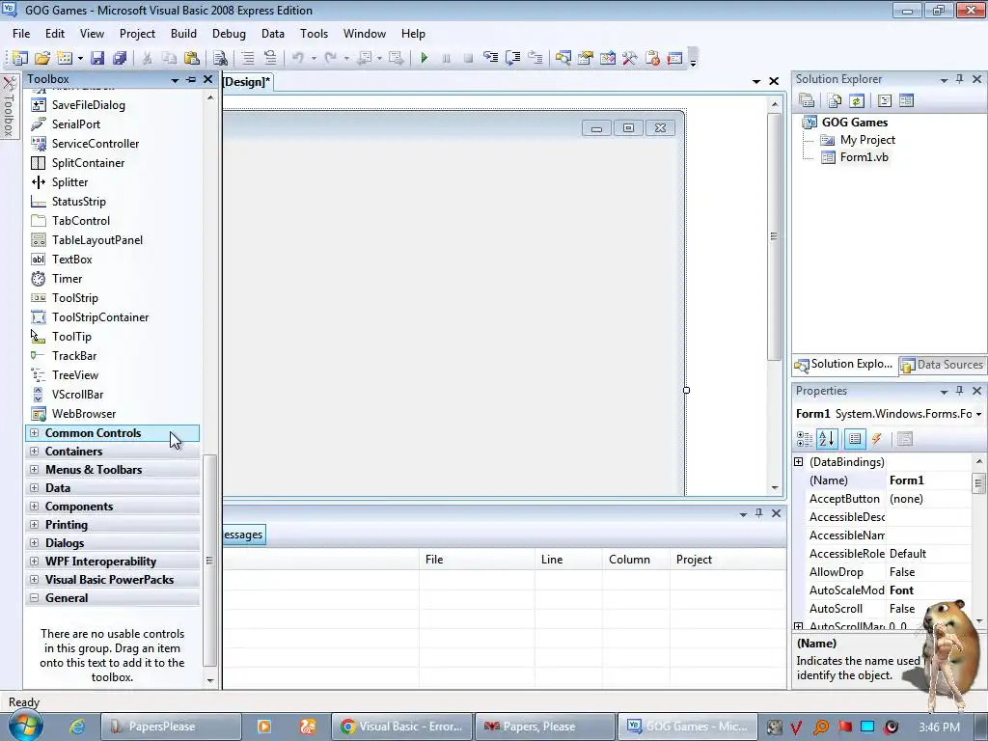Start debugging with the green play icon
This screenshot has width=988, height=741.
[425, 58]
